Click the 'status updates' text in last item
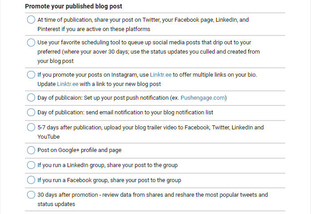The width and height of the screenshot is (311, 214). coord(56,204)
